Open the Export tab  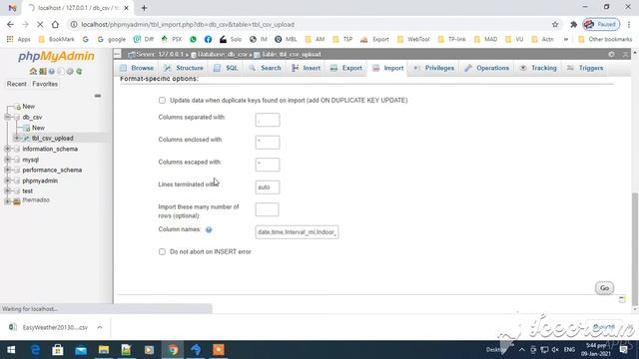click(x=346, y=68)
